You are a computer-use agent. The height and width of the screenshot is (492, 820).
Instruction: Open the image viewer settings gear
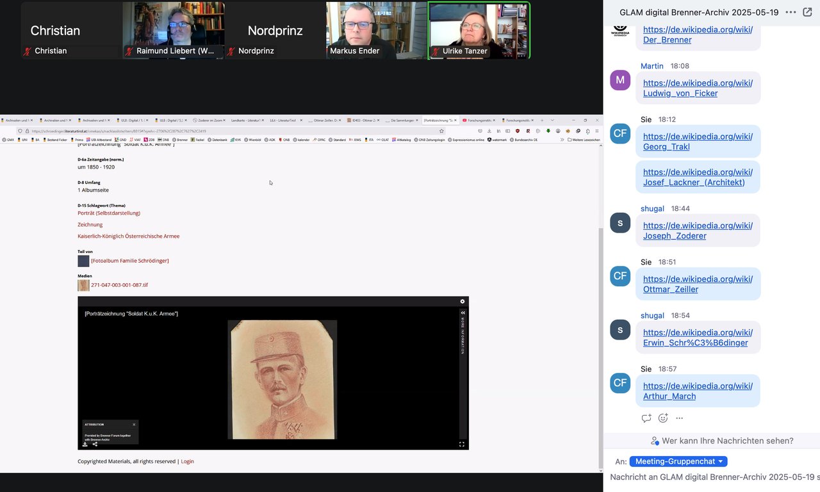[x=463, y=301]
